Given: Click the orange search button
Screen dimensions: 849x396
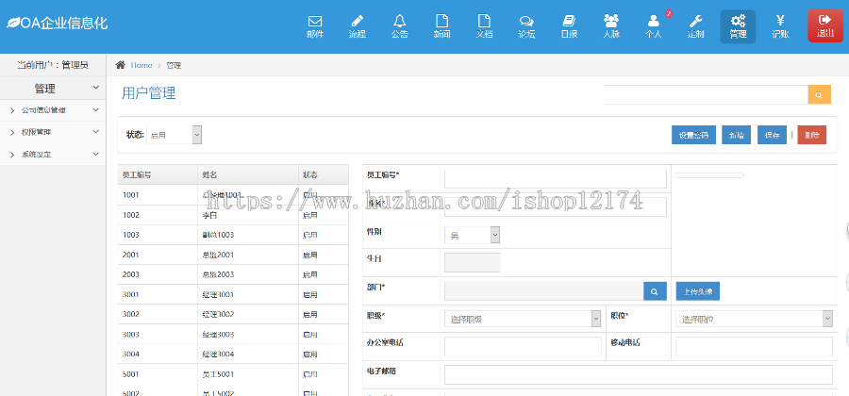Looking at the screenshot, I should click(819, 94).
